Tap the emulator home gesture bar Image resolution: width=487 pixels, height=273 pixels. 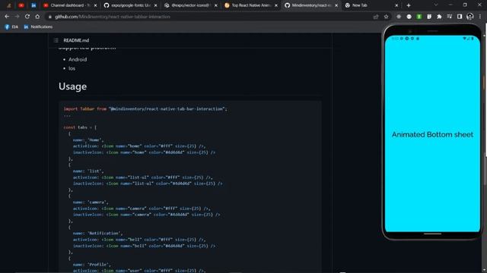432,234
